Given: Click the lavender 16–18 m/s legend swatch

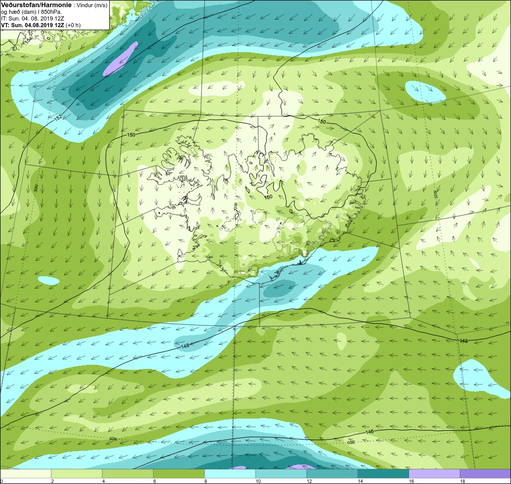Looking at the screenshot, I should tap(434, 474).
